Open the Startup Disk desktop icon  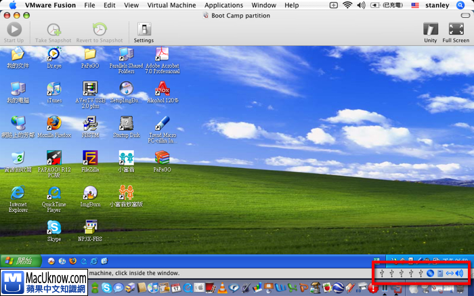pos(126,124)
